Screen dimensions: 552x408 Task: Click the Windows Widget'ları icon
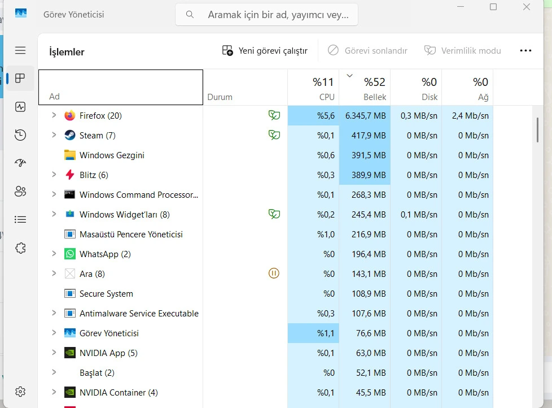pos(69,214)
